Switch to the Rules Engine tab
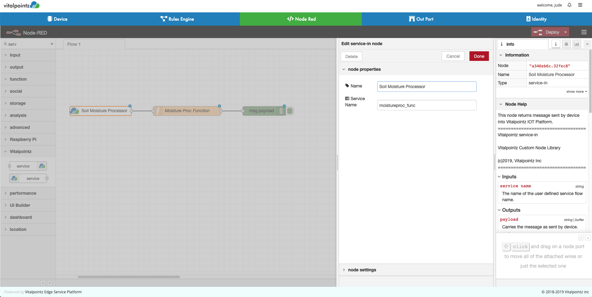This screenshot has height=297, width=592. [177, 19]
